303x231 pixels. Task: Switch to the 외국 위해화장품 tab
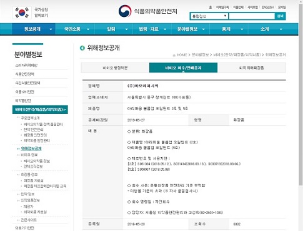coord(252,68)
